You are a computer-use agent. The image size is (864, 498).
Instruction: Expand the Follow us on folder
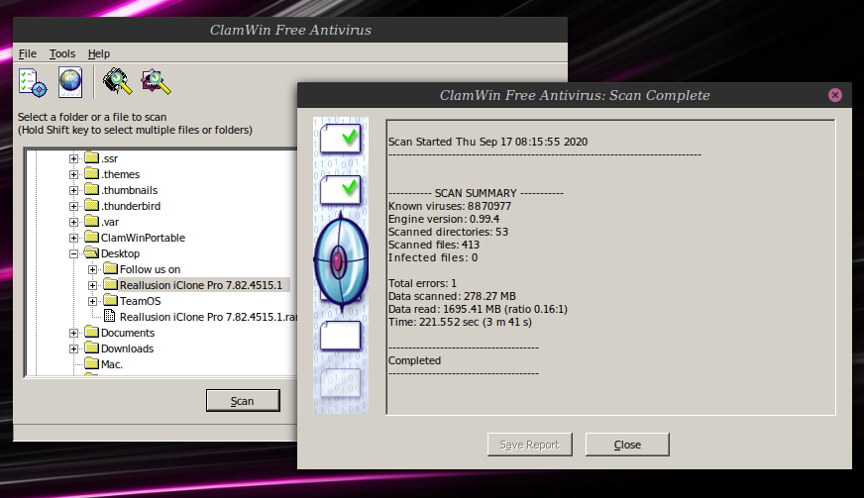(x=92, y=270)
